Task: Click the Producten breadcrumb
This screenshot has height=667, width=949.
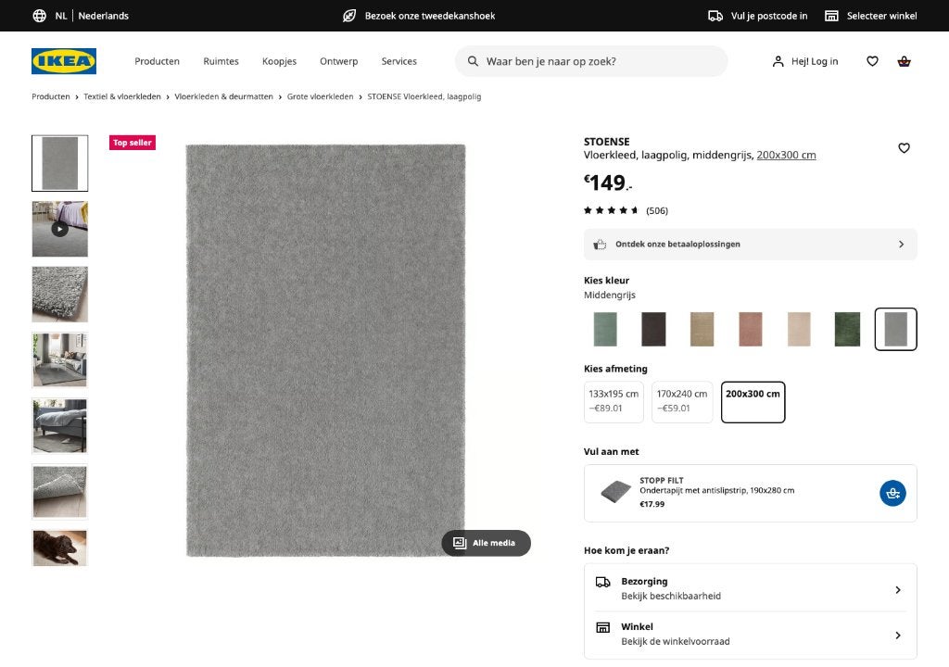Action: tap(51, 96)
